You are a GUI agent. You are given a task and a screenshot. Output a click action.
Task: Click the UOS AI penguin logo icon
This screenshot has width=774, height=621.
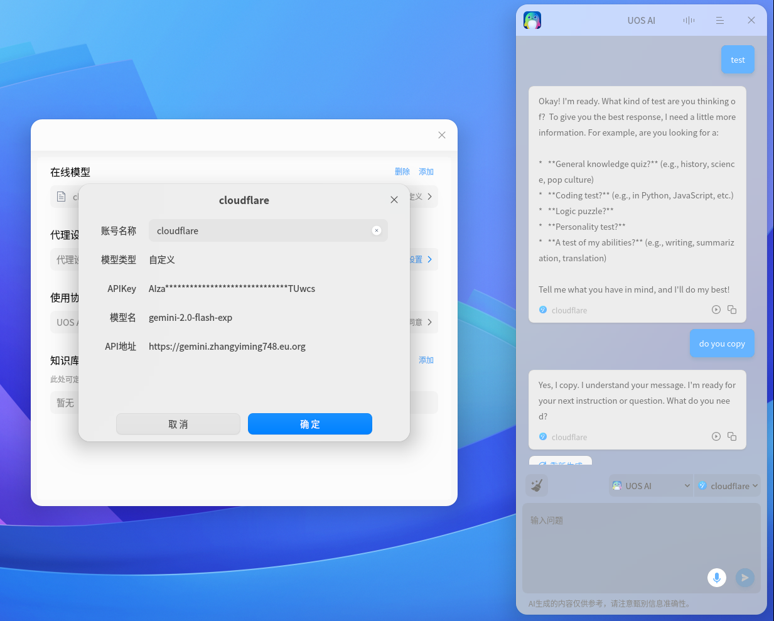[532, 20]
